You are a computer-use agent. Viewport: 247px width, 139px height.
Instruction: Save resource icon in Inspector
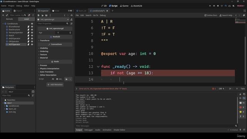46,15
